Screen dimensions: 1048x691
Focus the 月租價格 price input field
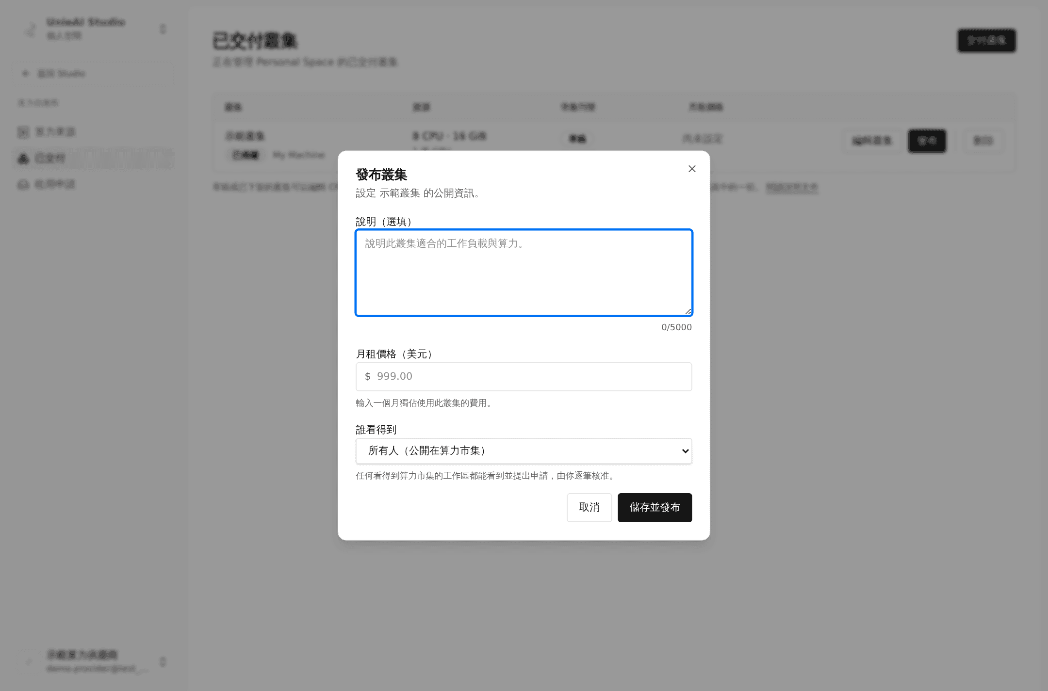pos(524,377)
